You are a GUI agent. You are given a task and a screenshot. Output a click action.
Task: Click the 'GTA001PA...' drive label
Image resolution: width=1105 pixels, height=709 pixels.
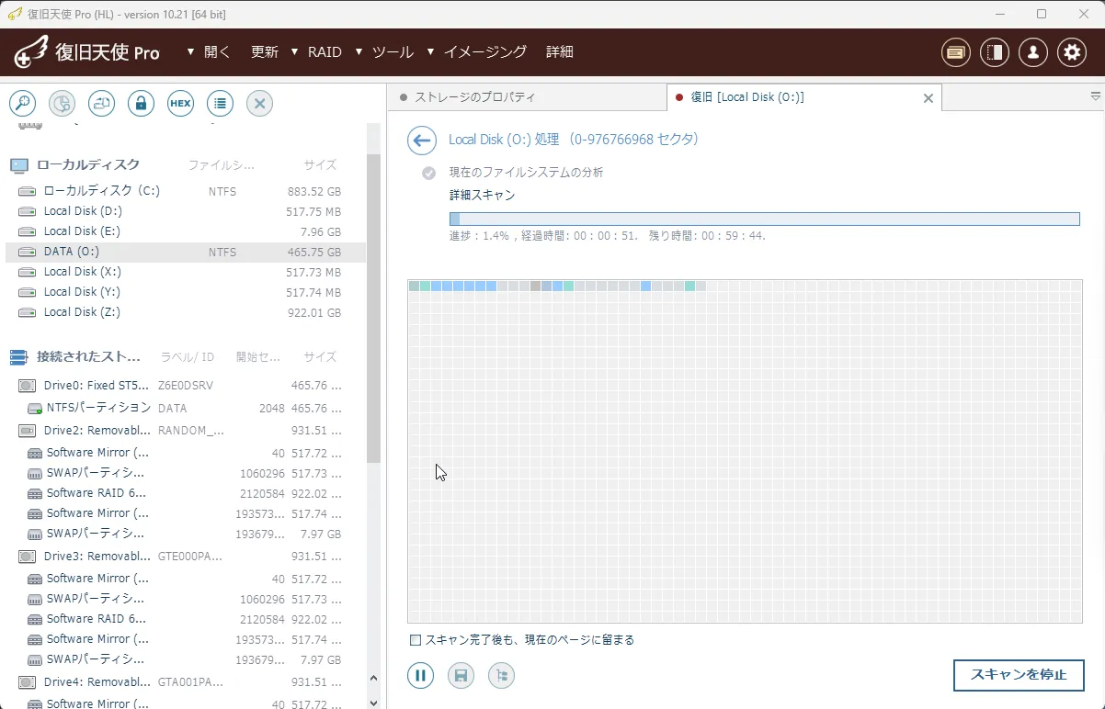tap(190, 682)
